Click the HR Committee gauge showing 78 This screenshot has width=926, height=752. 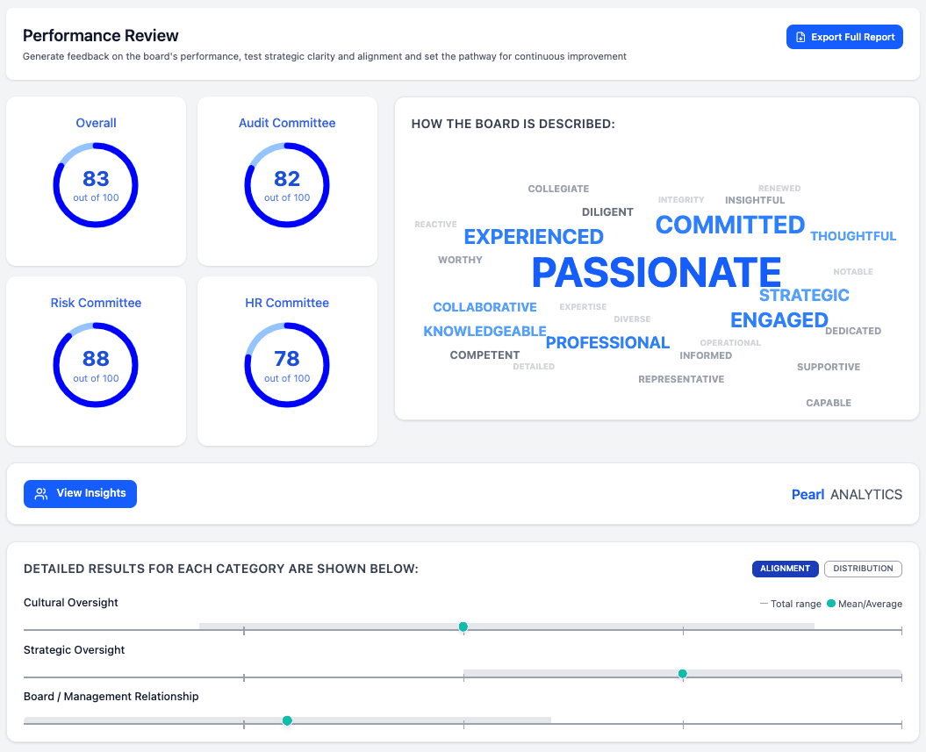click(x=287, y=365)
